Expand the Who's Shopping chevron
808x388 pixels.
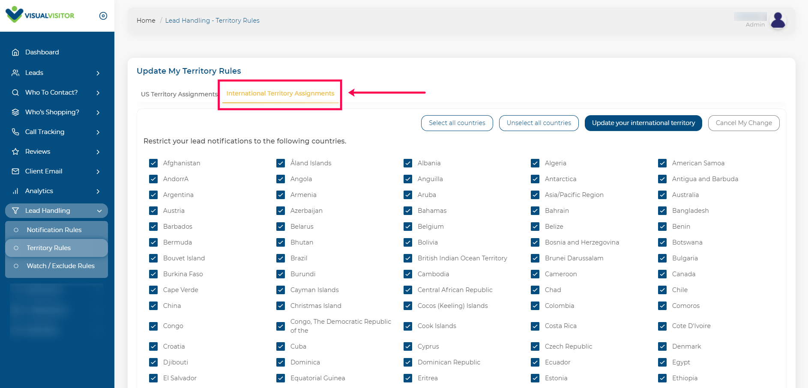point(98,113)
